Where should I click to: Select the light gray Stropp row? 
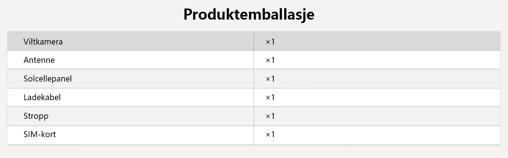click(x=381, y=116)
